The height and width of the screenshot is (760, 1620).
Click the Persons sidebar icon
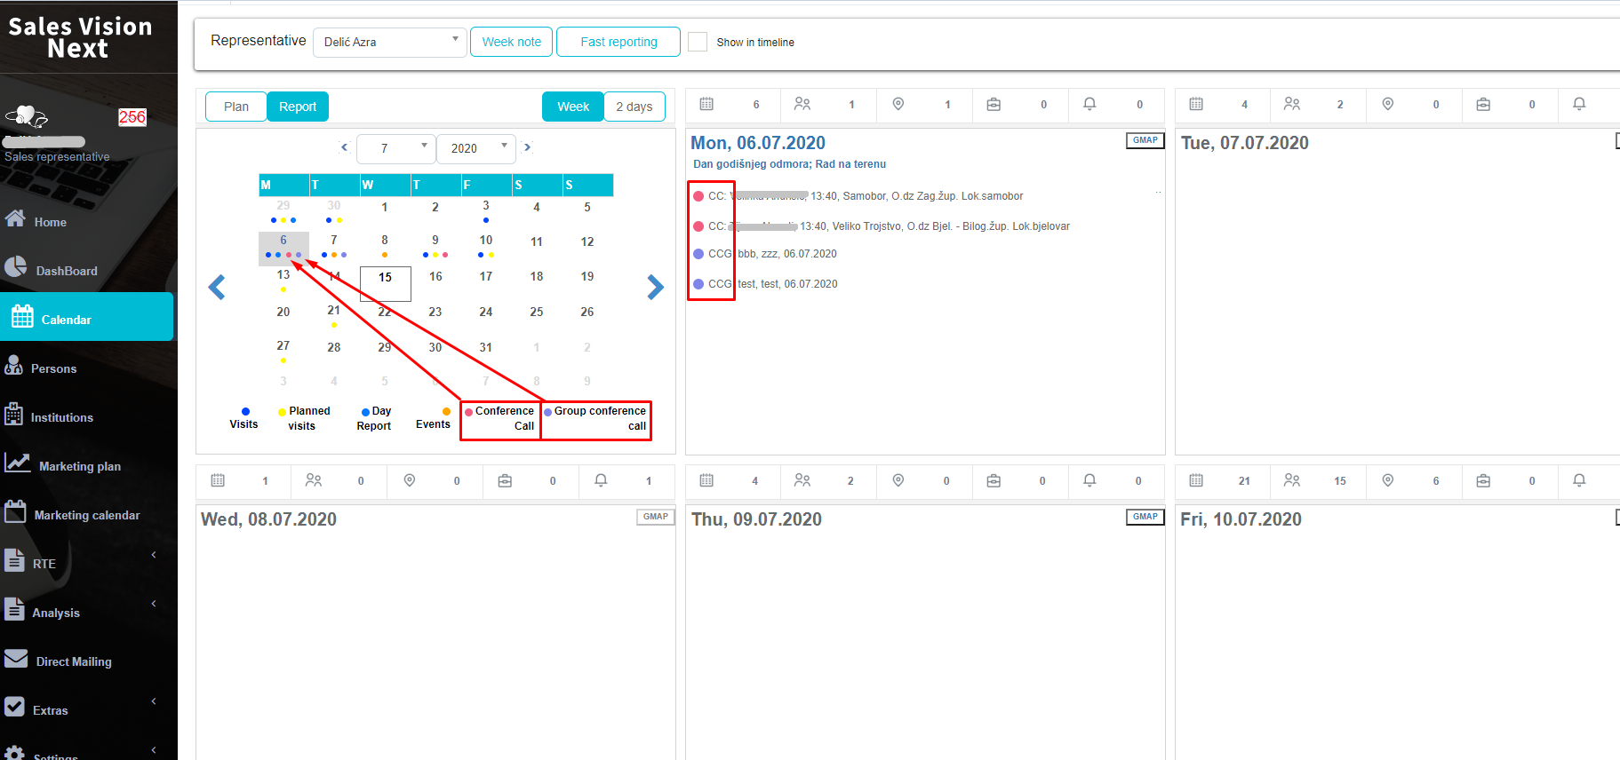pos(14,365)
